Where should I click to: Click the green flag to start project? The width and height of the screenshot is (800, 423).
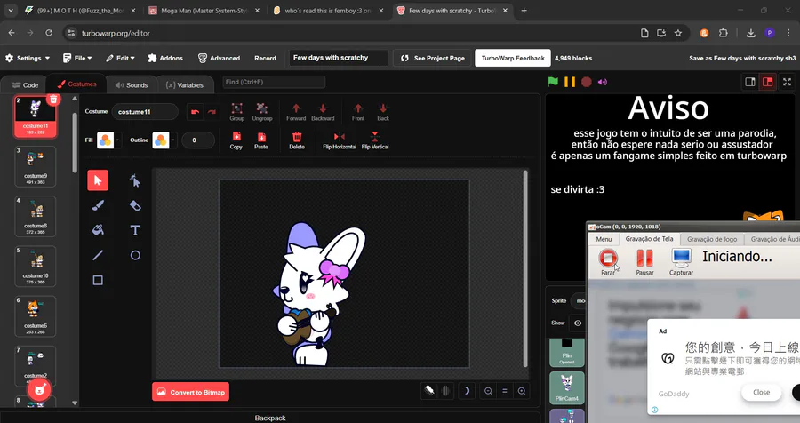pyautogui.click(x=553, y=82)
